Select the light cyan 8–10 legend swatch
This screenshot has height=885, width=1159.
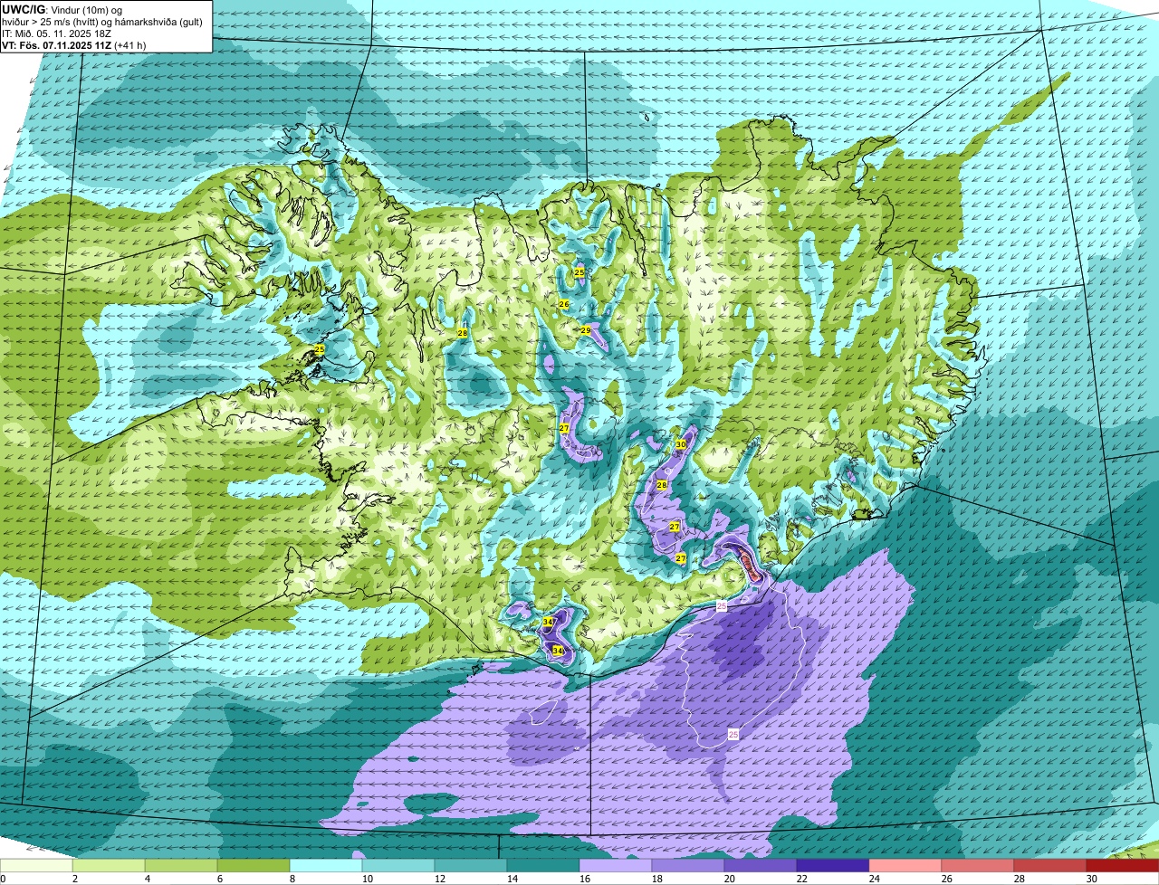click(x=326, y=866)
